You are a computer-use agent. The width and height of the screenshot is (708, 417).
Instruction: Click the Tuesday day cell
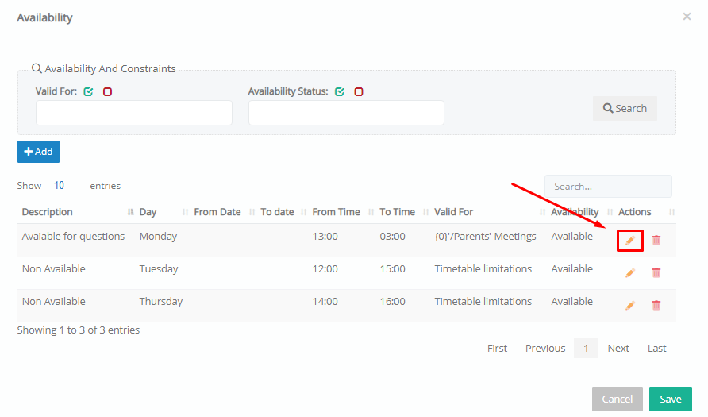click(159, 268)
